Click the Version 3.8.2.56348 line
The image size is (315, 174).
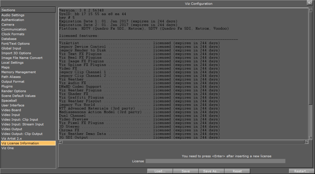tap(81, 10)
